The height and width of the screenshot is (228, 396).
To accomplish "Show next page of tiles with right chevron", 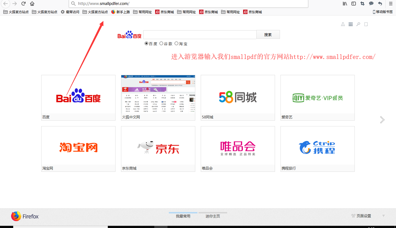I will [382, 120].
